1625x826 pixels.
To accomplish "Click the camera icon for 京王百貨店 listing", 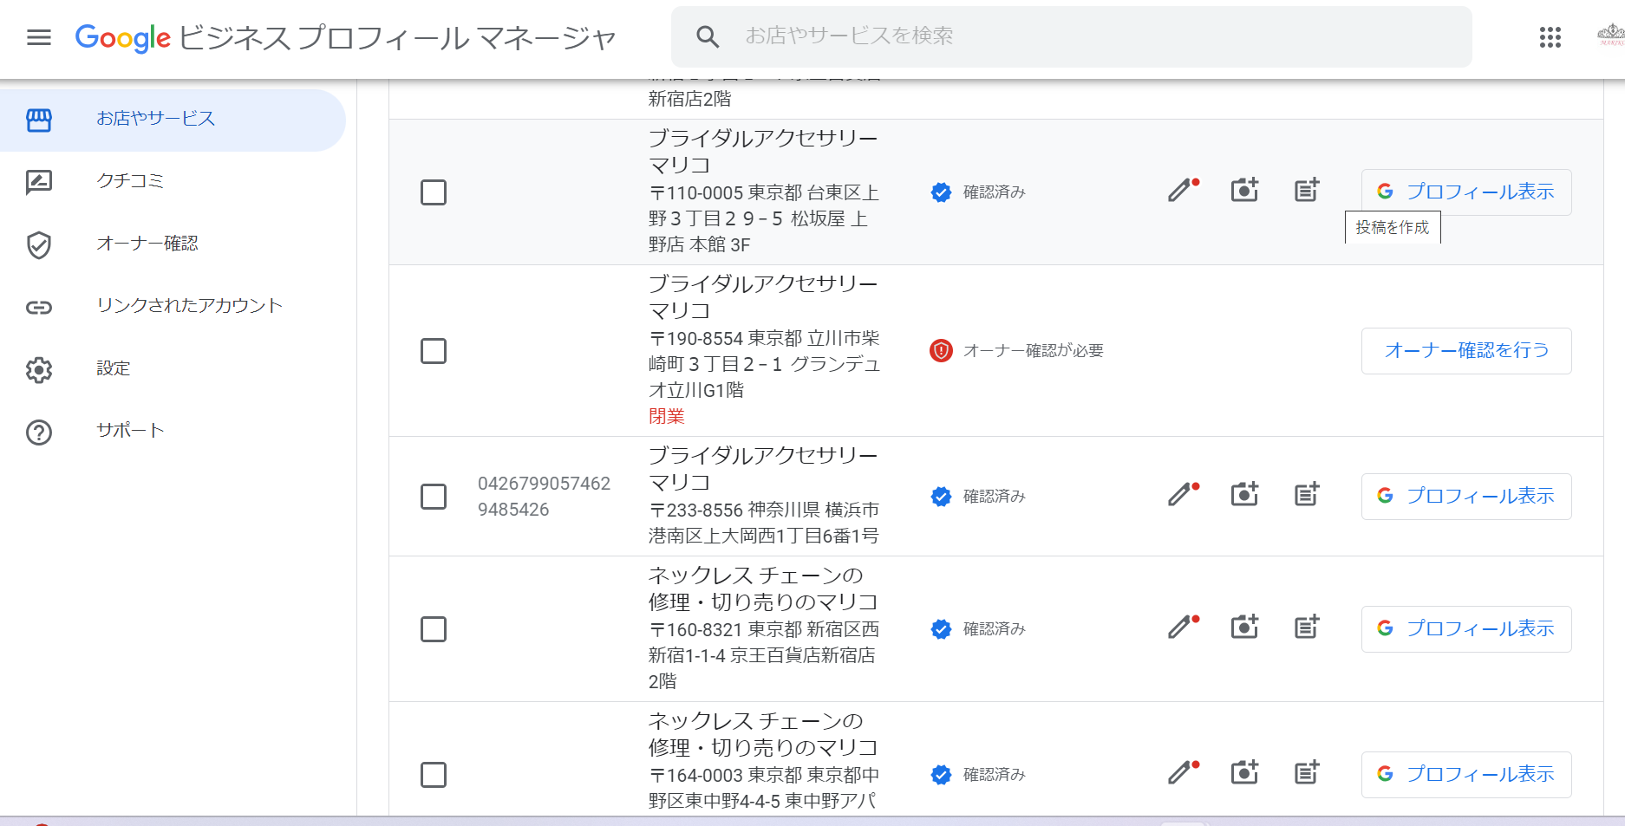I will pos(1244,627).
